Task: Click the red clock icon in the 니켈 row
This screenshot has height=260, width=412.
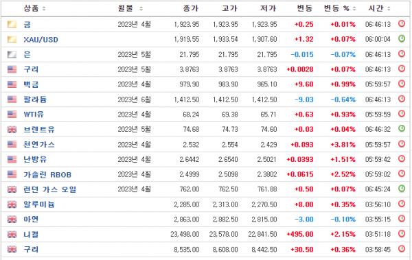Action: point(402,233)
